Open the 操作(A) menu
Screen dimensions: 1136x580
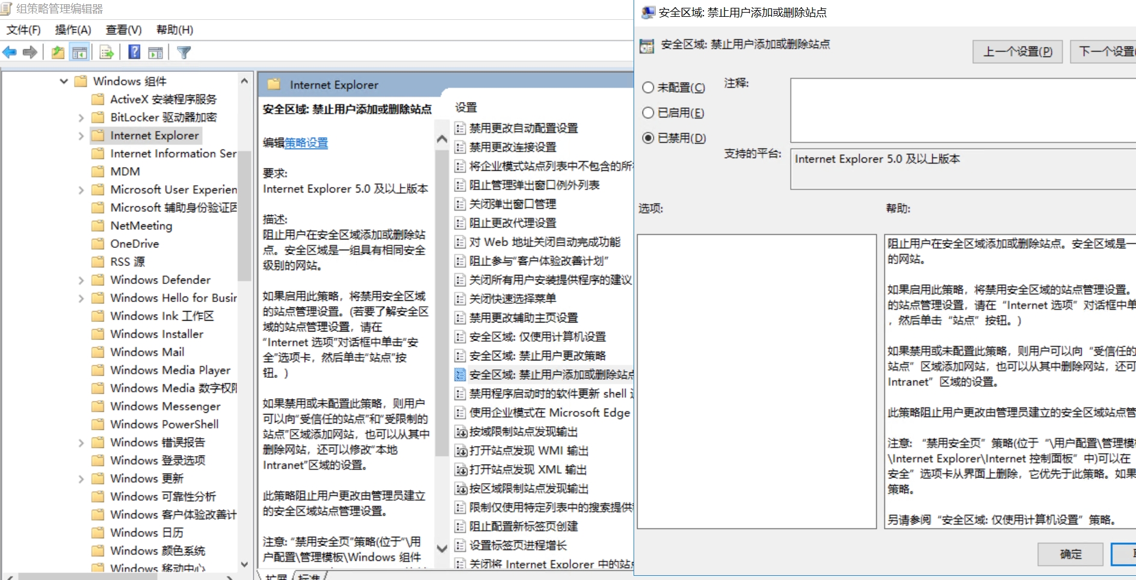[x=73, y=30]
